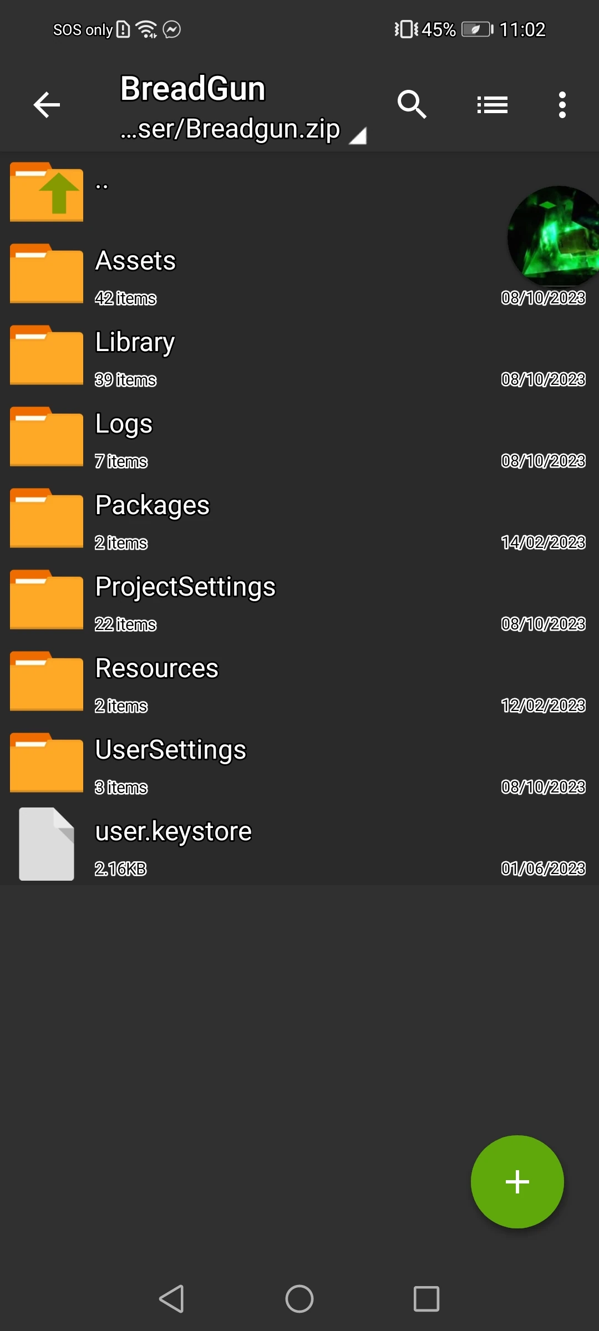Screen dimensions: 599x1331
Task: Open the search icon in the toolbar
Action: 412,104
